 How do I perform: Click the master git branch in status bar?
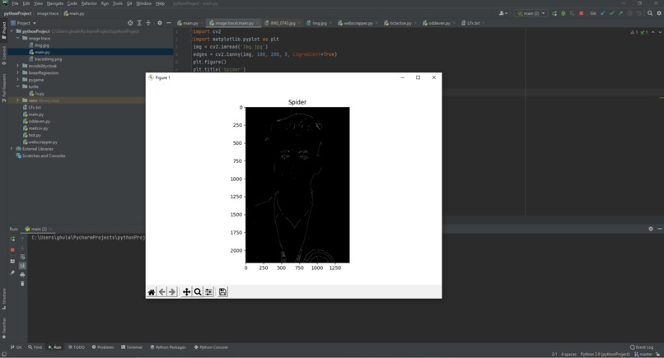tap(643, 354)
